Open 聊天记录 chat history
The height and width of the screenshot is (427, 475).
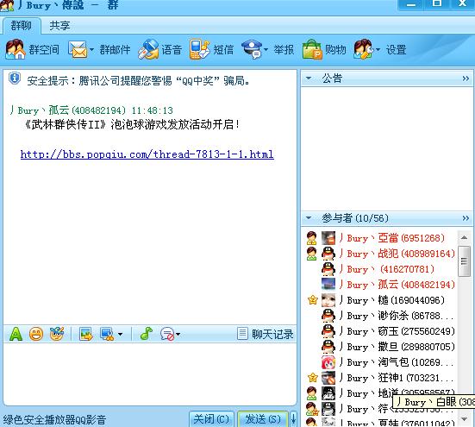coord(266,334)
